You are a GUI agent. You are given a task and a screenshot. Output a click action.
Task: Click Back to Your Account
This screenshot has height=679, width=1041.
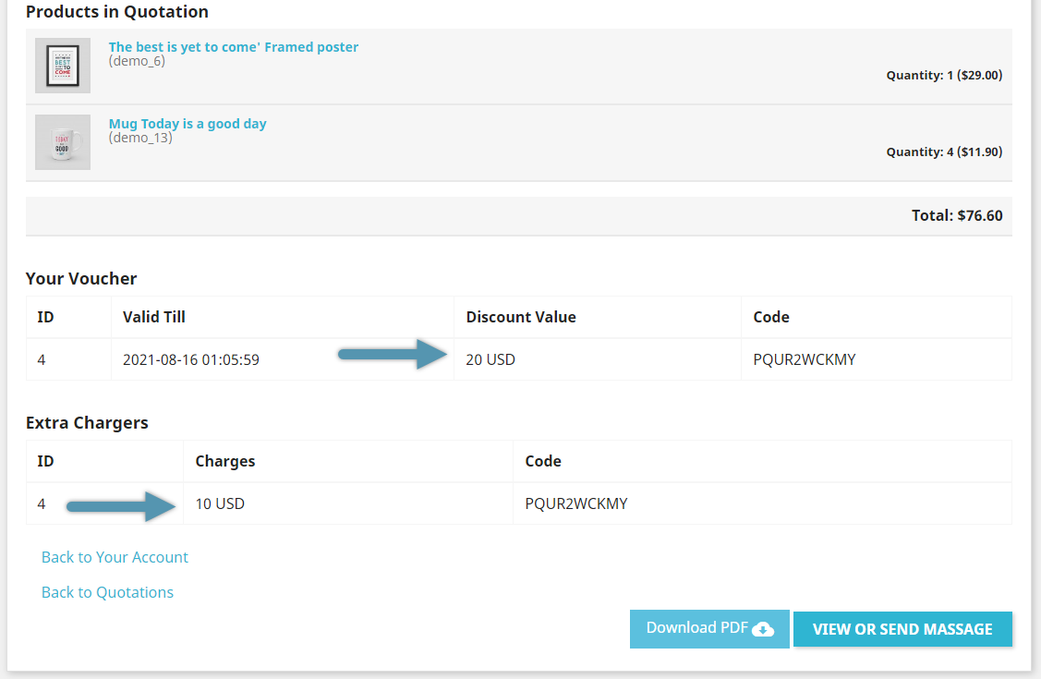(x=115, y=557)
